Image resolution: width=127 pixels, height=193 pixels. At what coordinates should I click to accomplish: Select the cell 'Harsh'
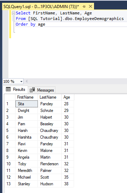tap(26, 131)
